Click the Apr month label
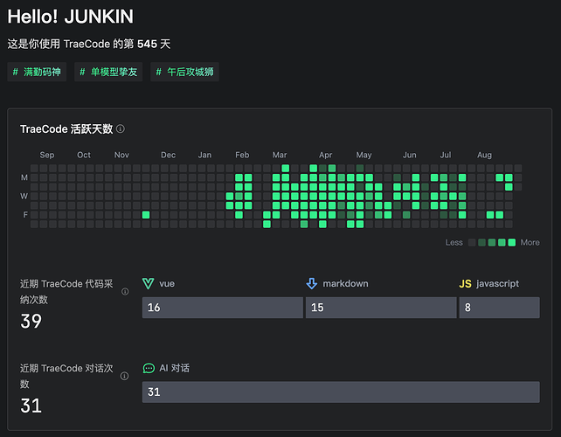This screenshot has width=561, height=437. point(326,155)
